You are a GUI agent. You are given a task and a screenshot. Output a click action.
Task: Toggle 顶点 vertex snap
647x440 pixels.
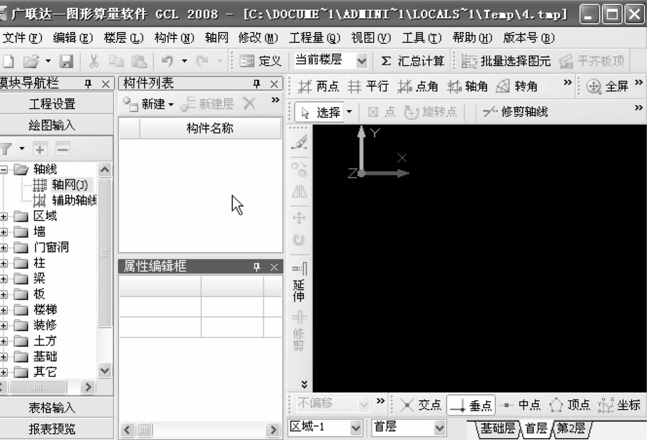pos(570,405)
